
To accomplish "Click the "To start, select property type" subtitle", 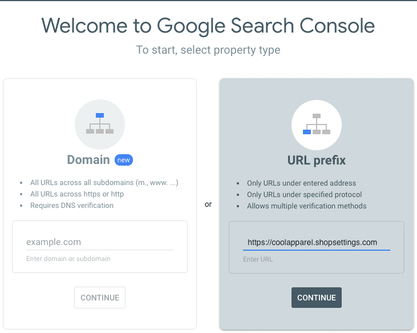I will tap(208, 50).
